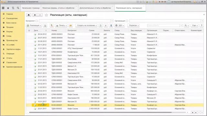Click the register journal icon left of ЭДО

111,25
